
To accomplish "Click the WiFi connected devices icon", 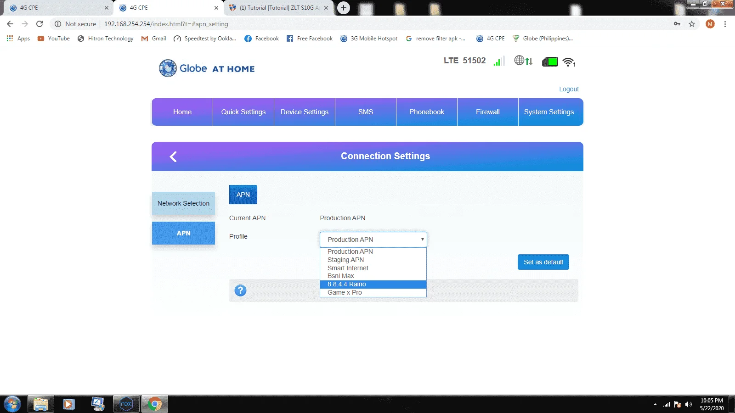I will (569, 62).
